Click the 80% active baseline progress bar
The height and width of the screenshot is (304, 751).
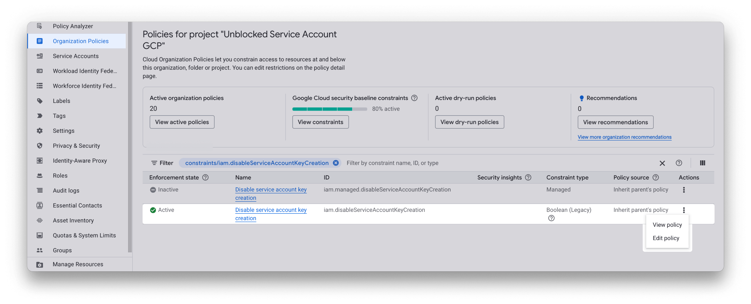tap(330, 109)
